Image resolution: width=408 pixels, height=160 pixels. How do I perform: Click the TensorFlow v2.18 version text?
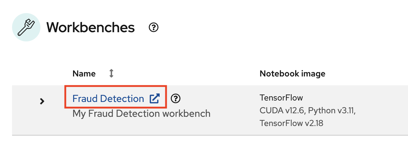tap(291, 123)
